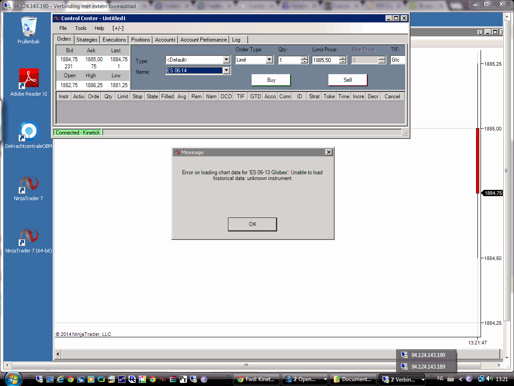
Task: Expand the Order Type Limit dropdown
Action: 269,60
